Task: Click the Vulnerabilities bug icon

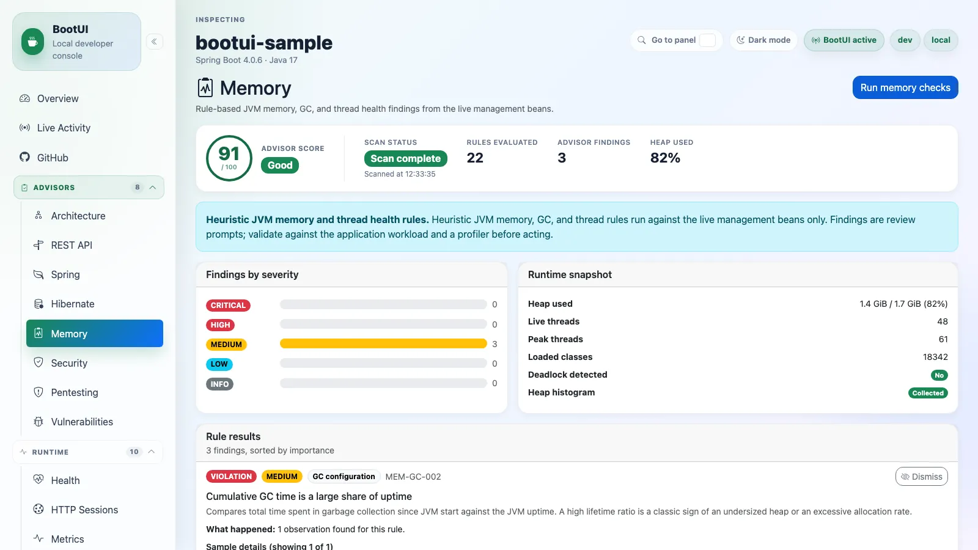Action: pos(39,421)
